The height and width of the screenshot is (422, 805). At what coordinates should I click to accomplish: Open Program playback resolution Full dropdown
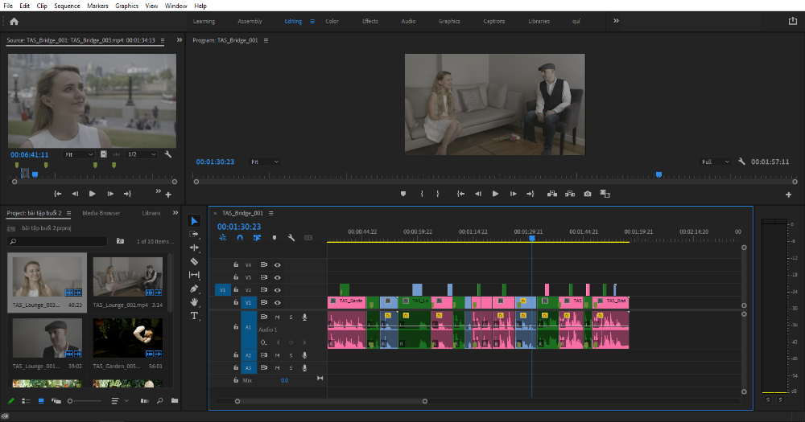(715, 162)
